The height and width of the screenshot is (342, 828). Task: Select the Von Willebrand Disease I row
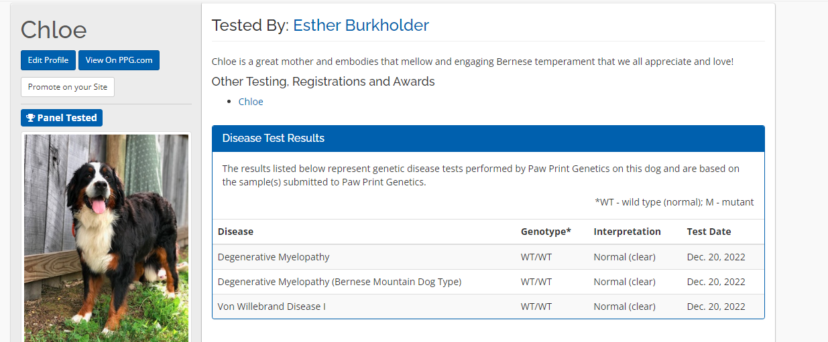pyautogui.click(x=272, y=307)
